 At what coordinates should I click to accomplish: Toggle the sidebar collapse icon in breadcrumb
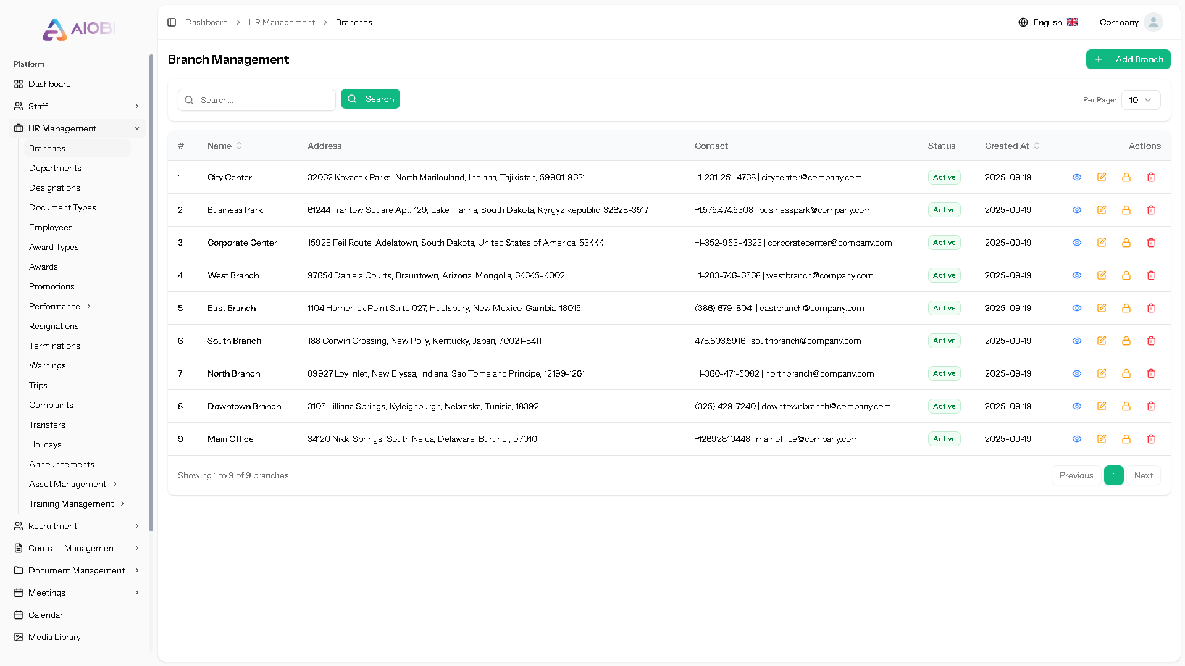[172, 22]
